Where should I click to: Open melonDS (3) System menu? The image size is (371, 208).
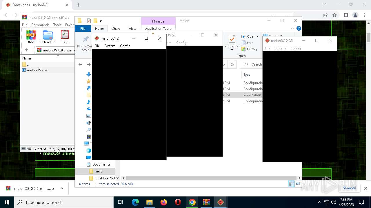pyautogui.click(x=110, y=46)
